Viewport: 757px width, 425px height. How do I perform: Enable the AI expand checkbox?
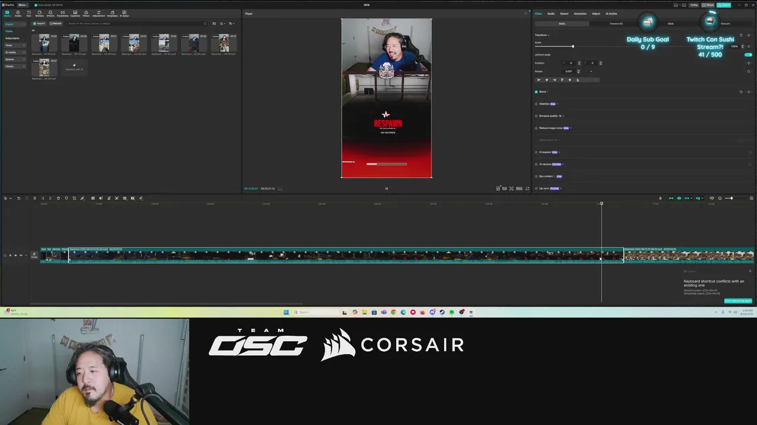click(x=536, y=152)
